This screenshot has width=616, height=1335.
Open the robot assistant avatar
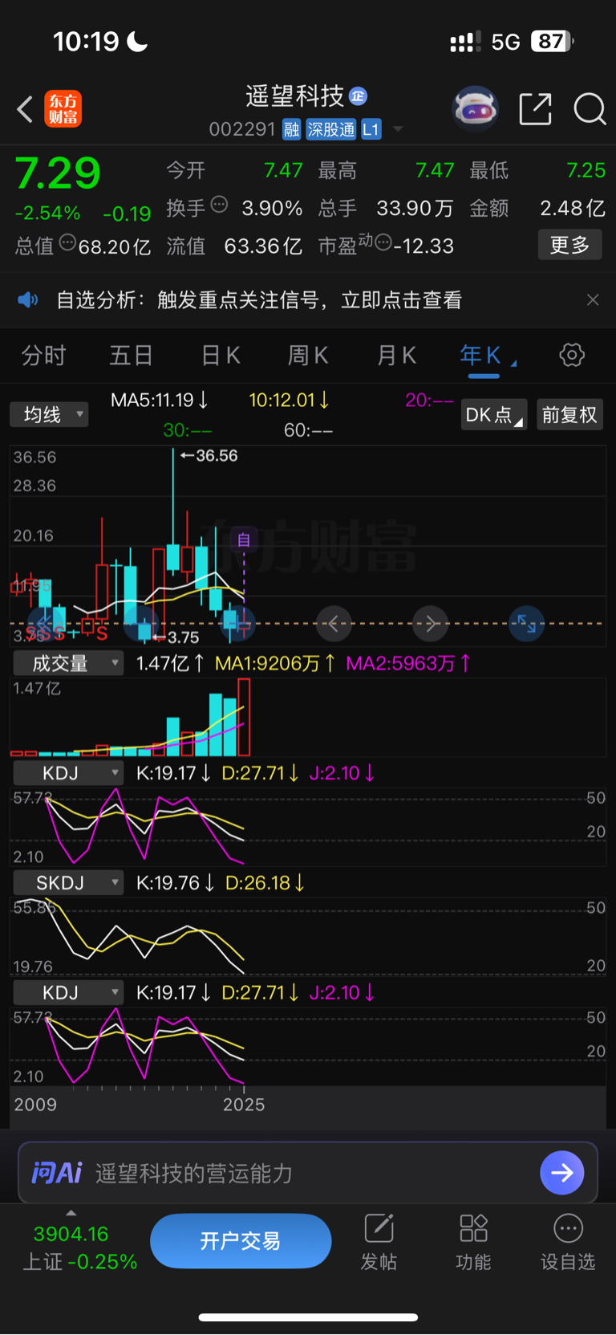click(x=475, y=108)
